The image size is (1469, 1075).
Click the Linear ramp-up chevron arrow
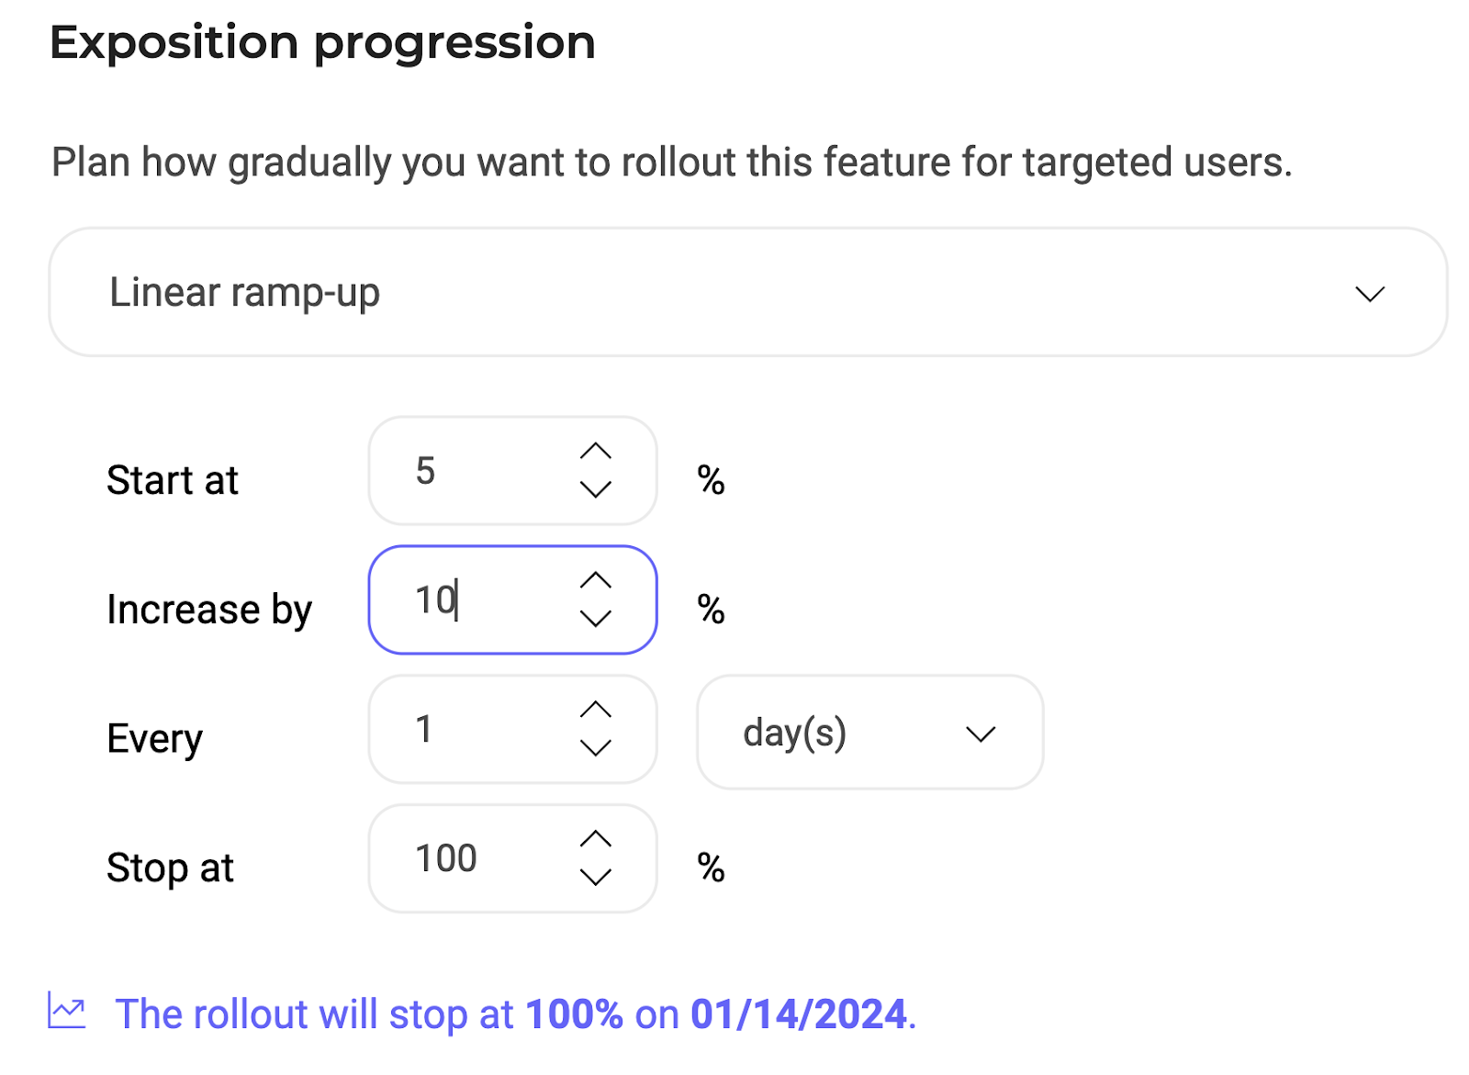click(1370, 294)
